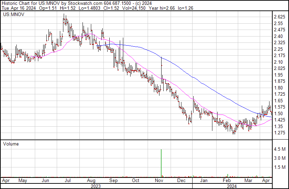
Task: Click the 1.95 price axis label
Action: [280, 75]
